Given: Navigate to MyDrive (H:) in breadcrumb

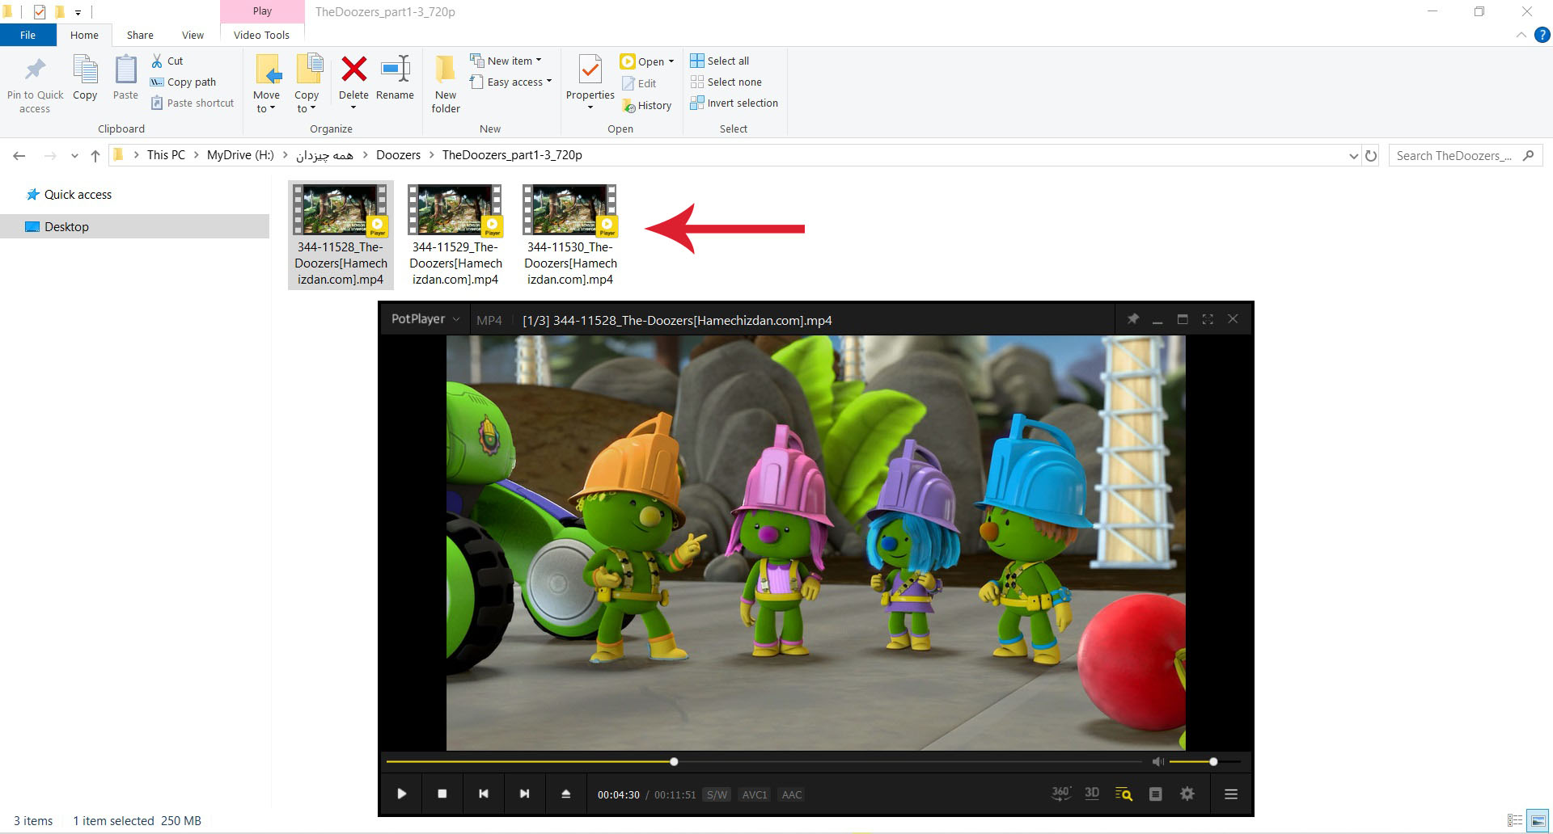Looking at the screenshot, I should [x=240, y=155].
